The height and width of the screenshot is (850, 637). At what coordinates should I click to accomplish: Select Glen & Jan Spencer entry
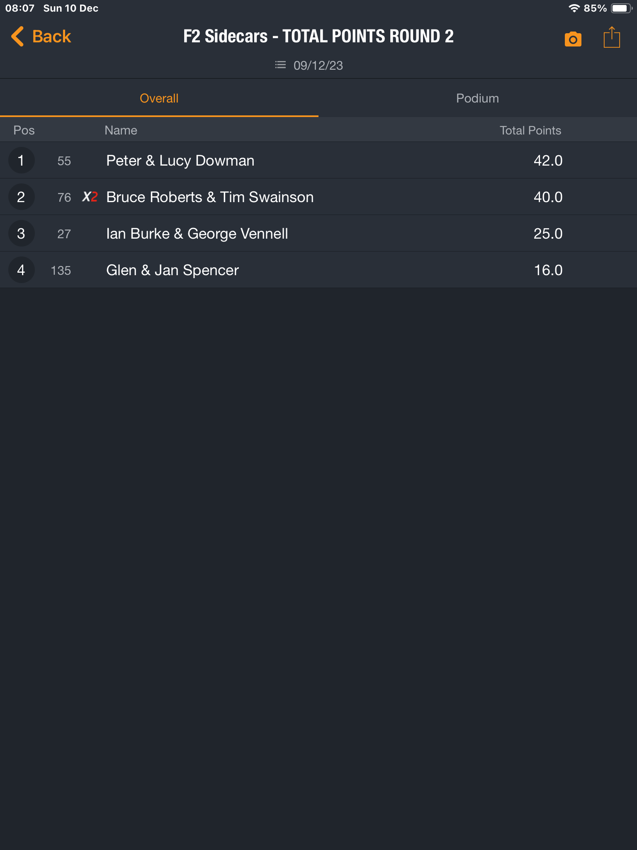[x=318, y=270]
